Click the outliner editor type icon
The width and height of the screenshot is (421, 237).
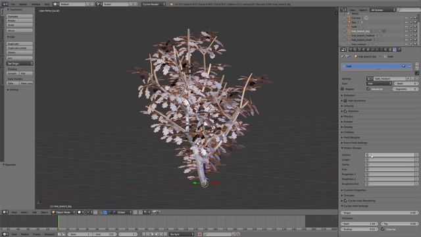pos(343,10)
